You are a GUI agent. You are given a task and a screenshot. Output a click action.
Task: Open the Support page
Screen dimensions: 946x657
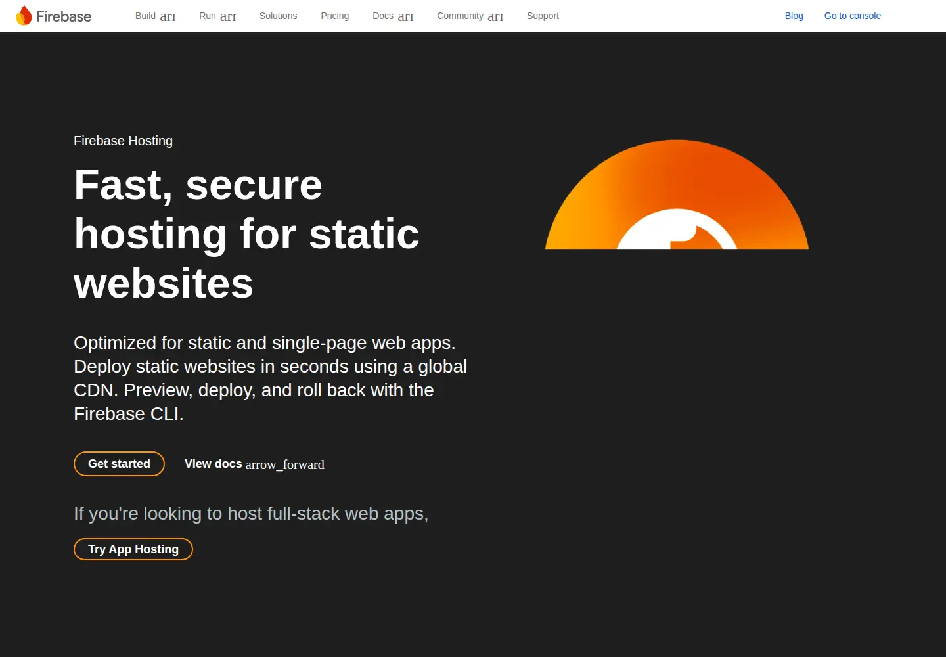(543, 16)
